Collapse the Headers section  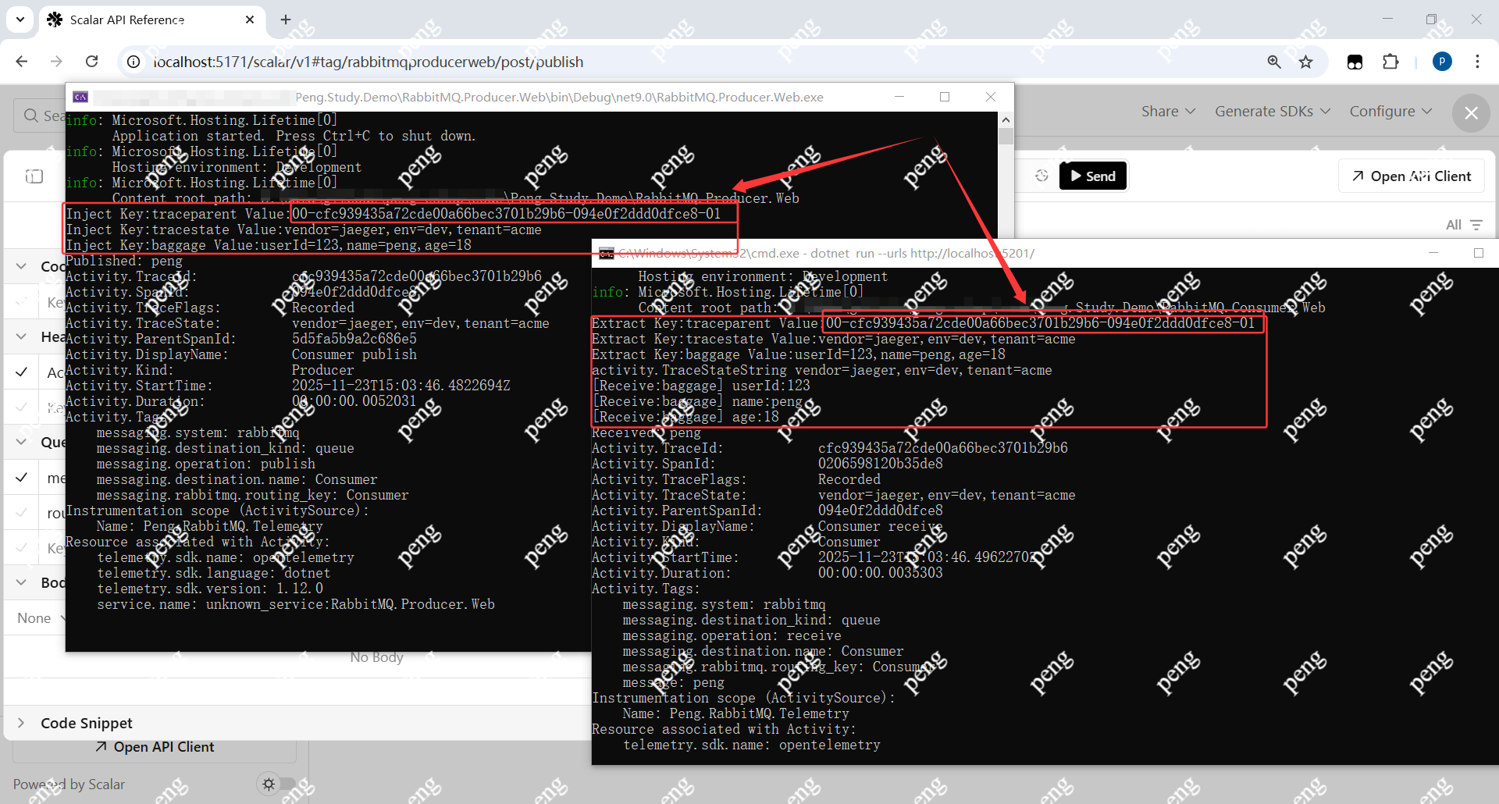(x=21, y=336)
